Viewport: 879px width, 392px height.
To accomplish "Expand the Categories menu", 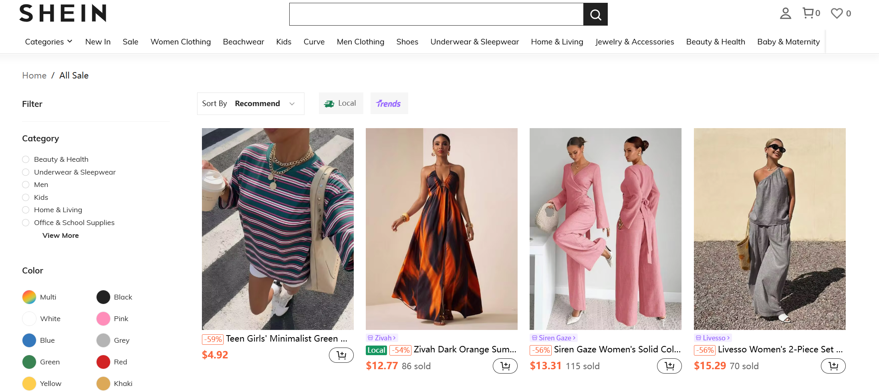I will click(48, 42).
